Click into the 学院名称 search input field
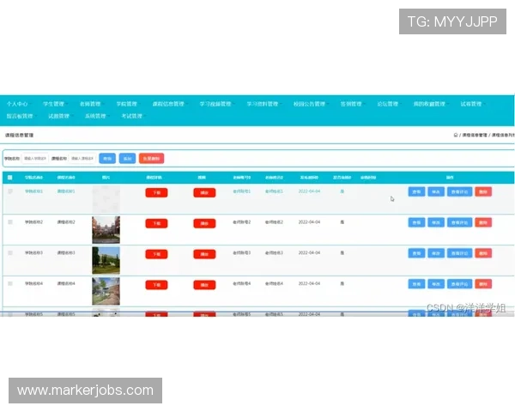Image resolution: width=515 pixels, height=412 pixels. (x=34, y=159)
